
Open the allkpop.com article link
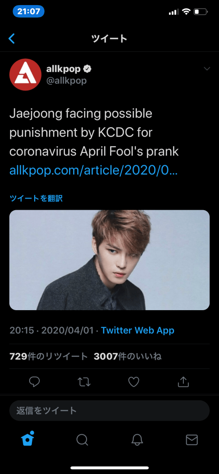(x=94, y=170)
